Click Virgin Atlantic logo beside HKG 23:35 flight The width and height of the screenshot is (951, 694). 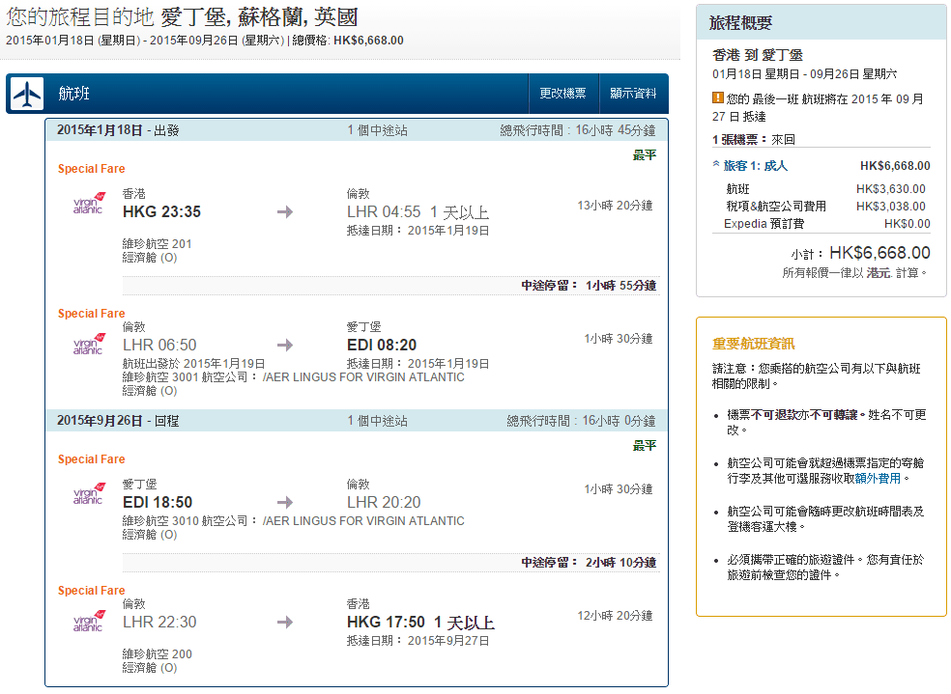coord(88,205)
